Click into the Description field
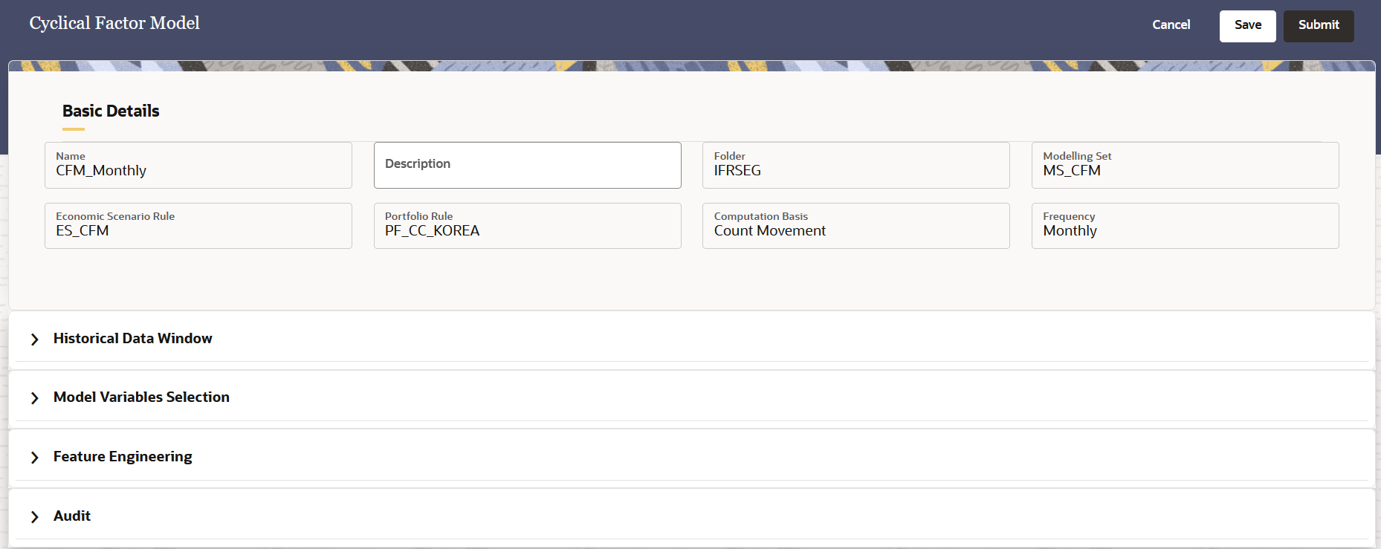 click(527, 165)
